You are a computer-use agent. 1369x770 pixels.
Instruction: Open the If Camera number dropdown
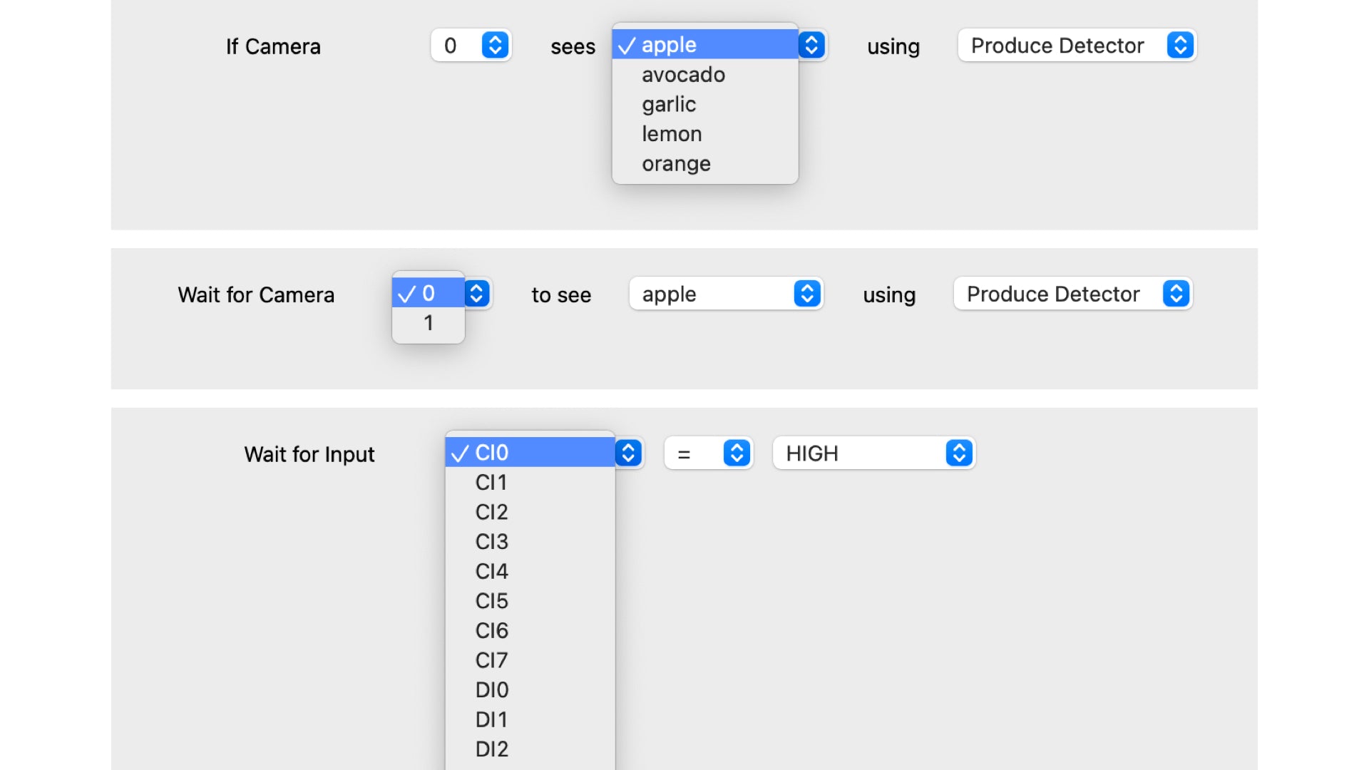471,46
